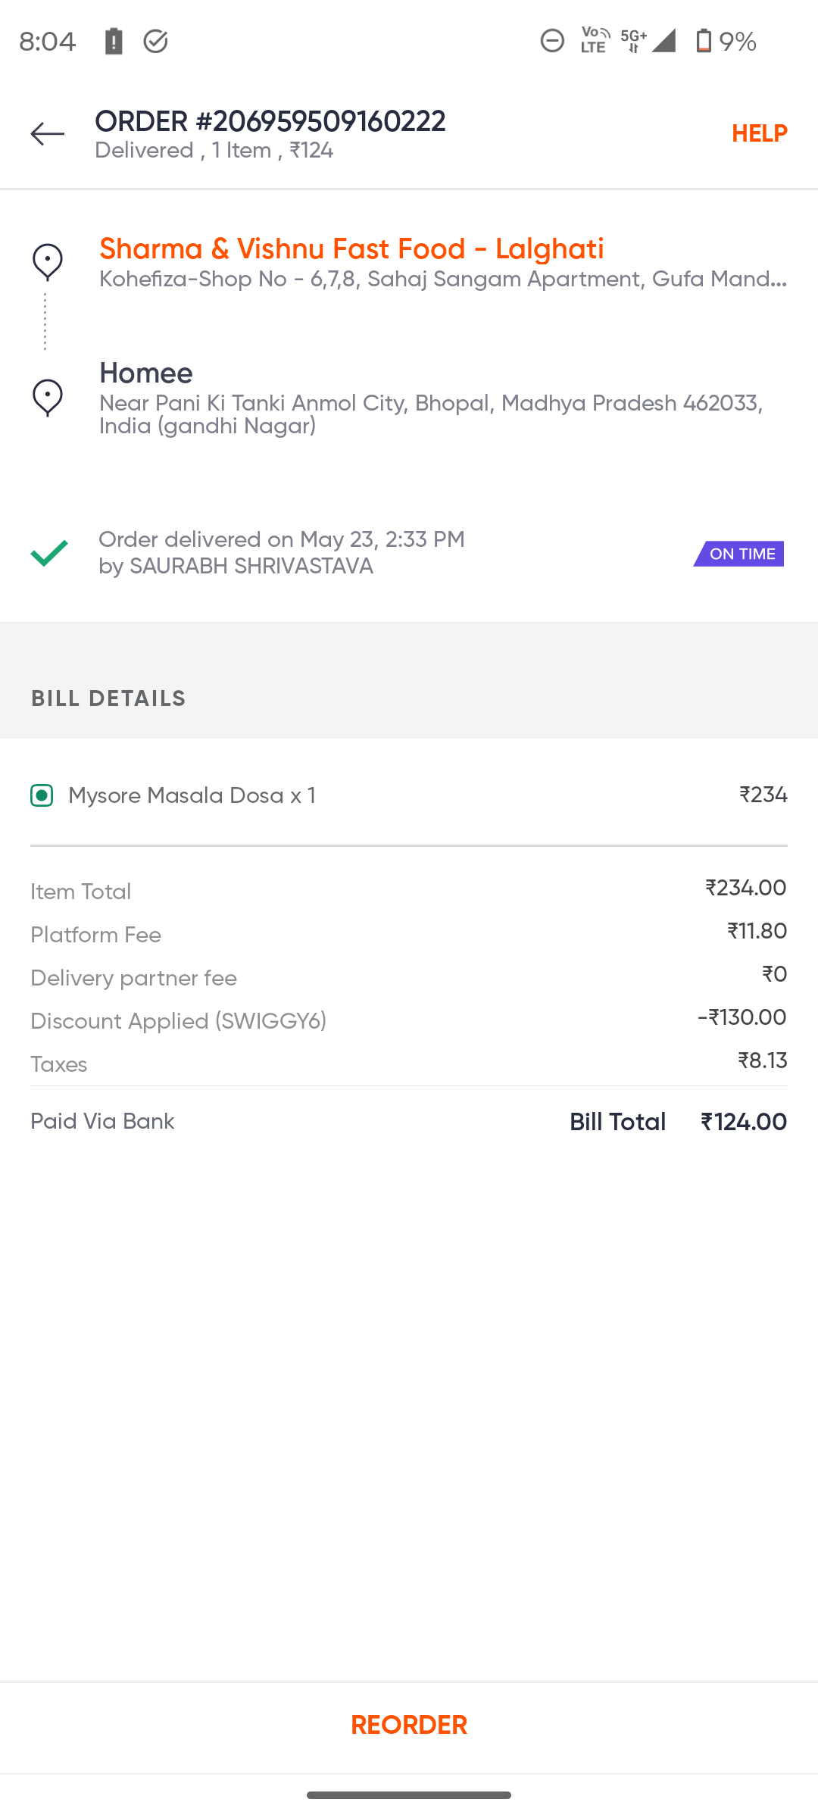Viewport: 818px width, 1818px height.
Task: Tap the Platform Fee line
Action: (x=96, y=935)
